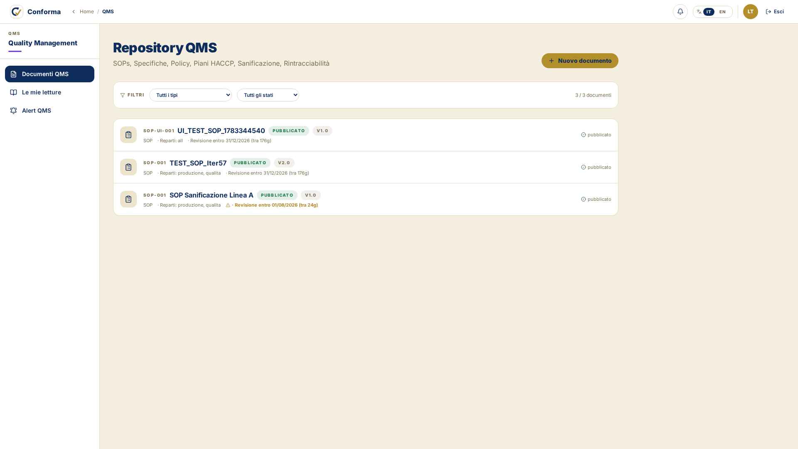
Task: Click the translate language icon
Action: (699, 12)
